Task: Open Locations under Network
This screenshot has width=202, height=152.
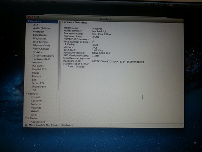Action: pyautogui.click(x=37, y=101)
